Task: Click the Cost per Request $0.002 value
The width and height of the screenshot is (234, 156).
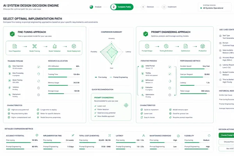Action: coord(207,74)
